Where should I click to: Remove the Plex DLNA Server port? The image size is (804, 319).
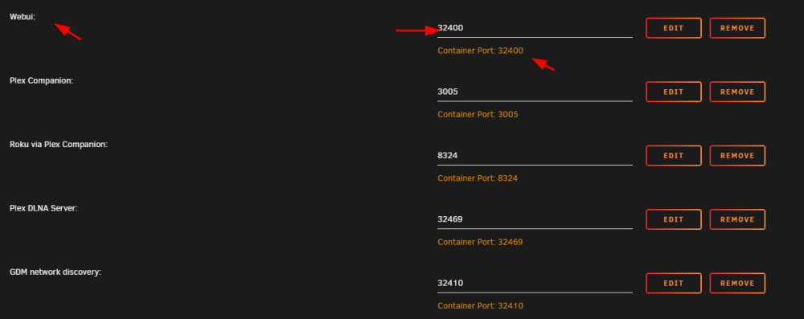pyautogui.click(x=737, y=219)
